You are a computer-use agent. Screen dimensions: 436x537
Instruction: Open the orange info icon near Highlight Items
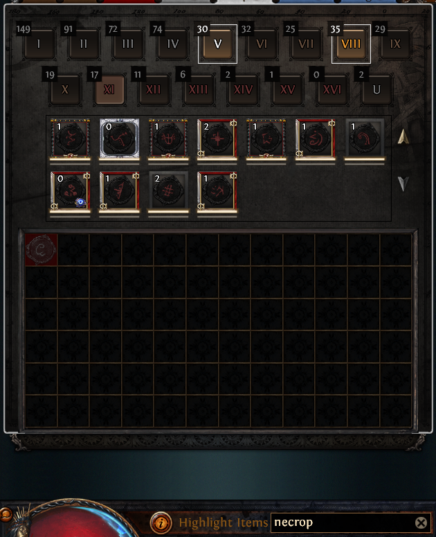(161, 522)
